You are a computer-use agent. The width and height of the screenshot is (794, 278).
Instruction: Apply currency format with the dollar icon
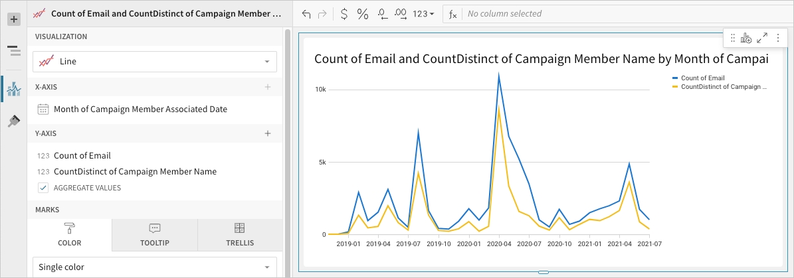tap(344, 13)
